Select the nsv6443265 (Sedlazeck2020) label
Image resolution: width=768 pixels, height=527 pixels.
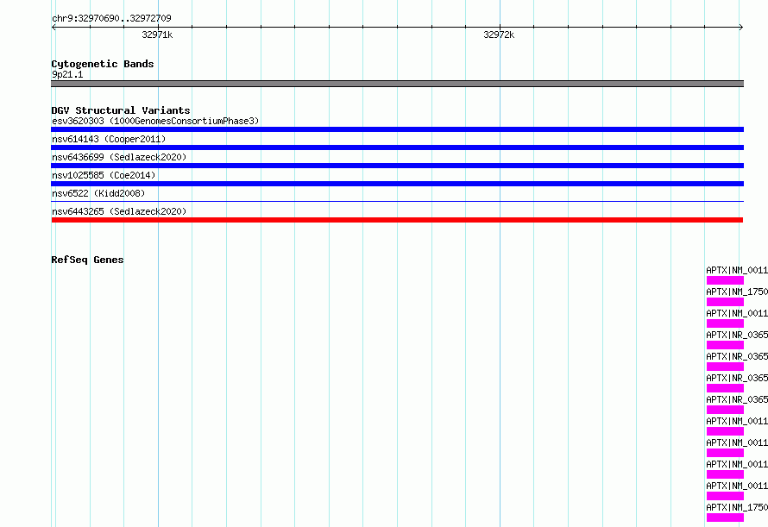pyautogui.click(x=119, y=211)
